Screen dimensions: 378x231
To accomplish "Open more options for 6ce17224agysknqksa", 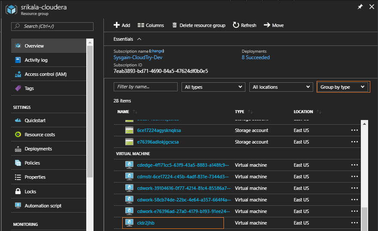I will (354, 130).
